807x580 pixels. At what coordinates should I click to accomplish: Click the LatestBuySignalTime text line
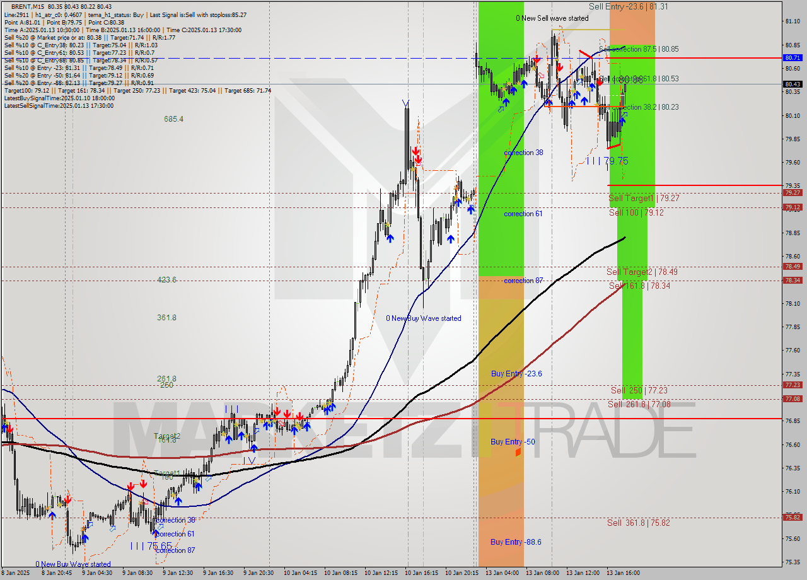tap(59, 98)
